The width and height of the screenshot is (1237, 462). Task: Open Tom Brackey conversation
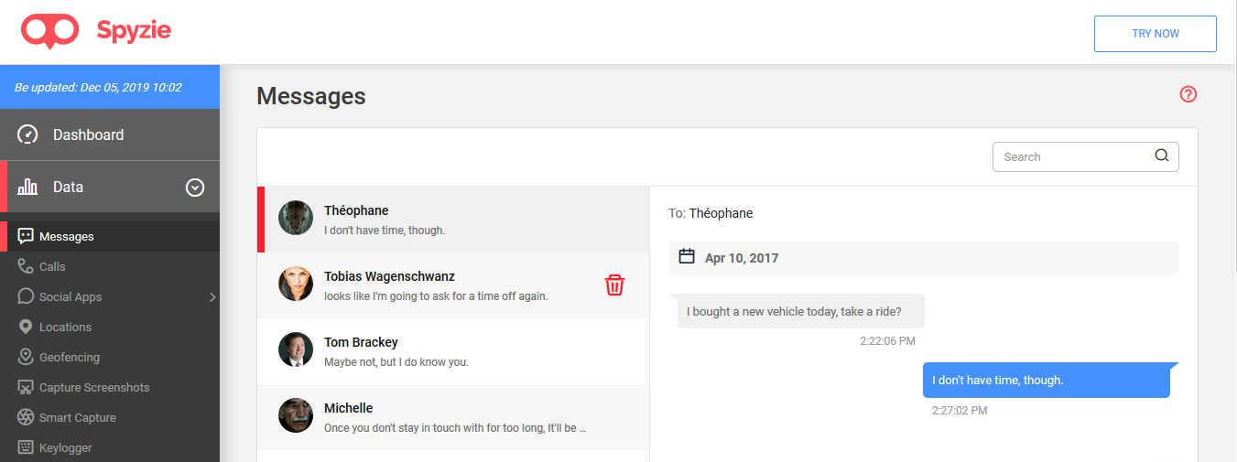[453, 350]
